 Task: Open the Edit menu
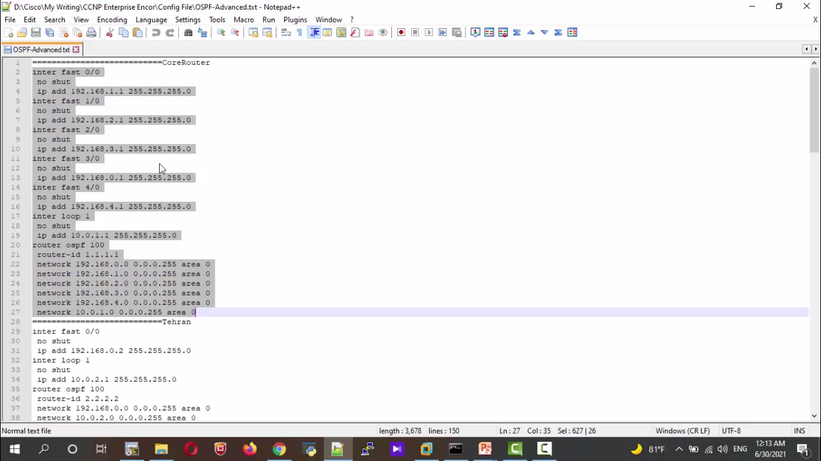coord(30,20)
